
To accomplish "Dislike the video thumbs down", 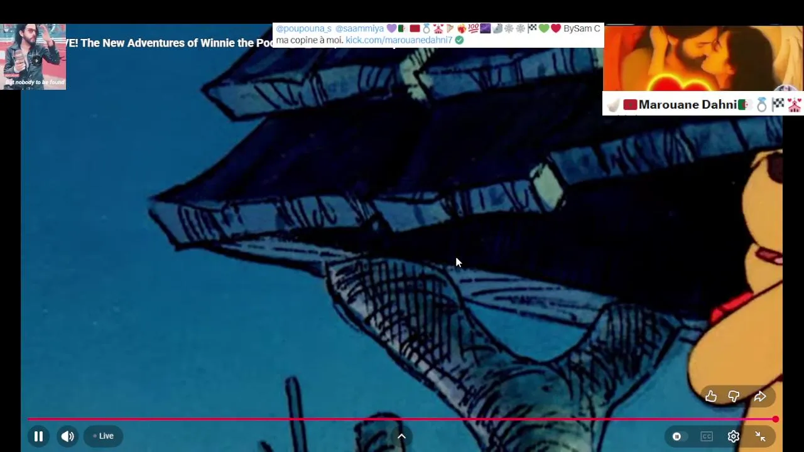I will coord(734,396).
